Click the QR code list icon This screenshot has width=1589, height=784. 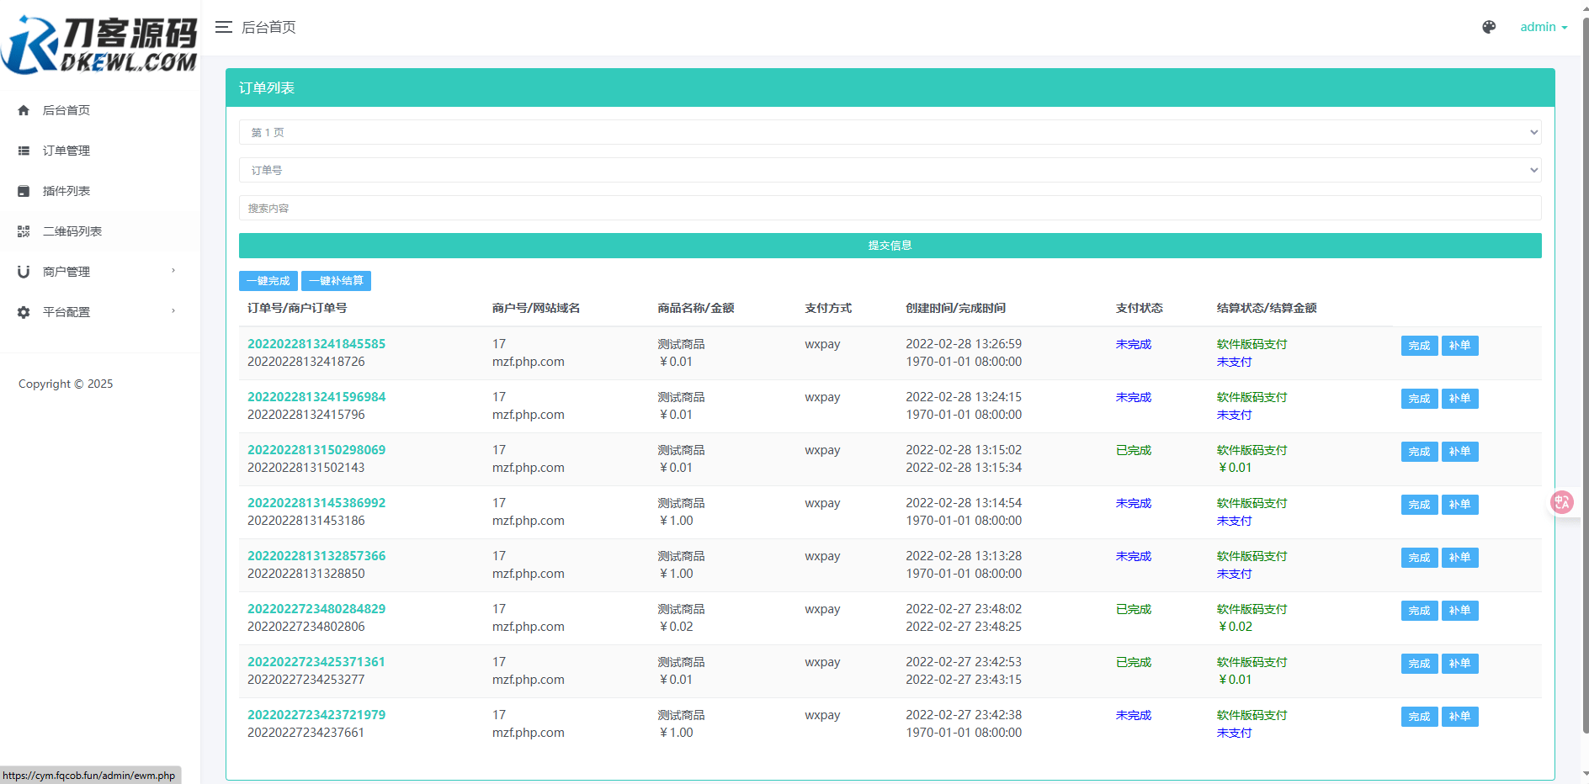(x=24, y=231)
